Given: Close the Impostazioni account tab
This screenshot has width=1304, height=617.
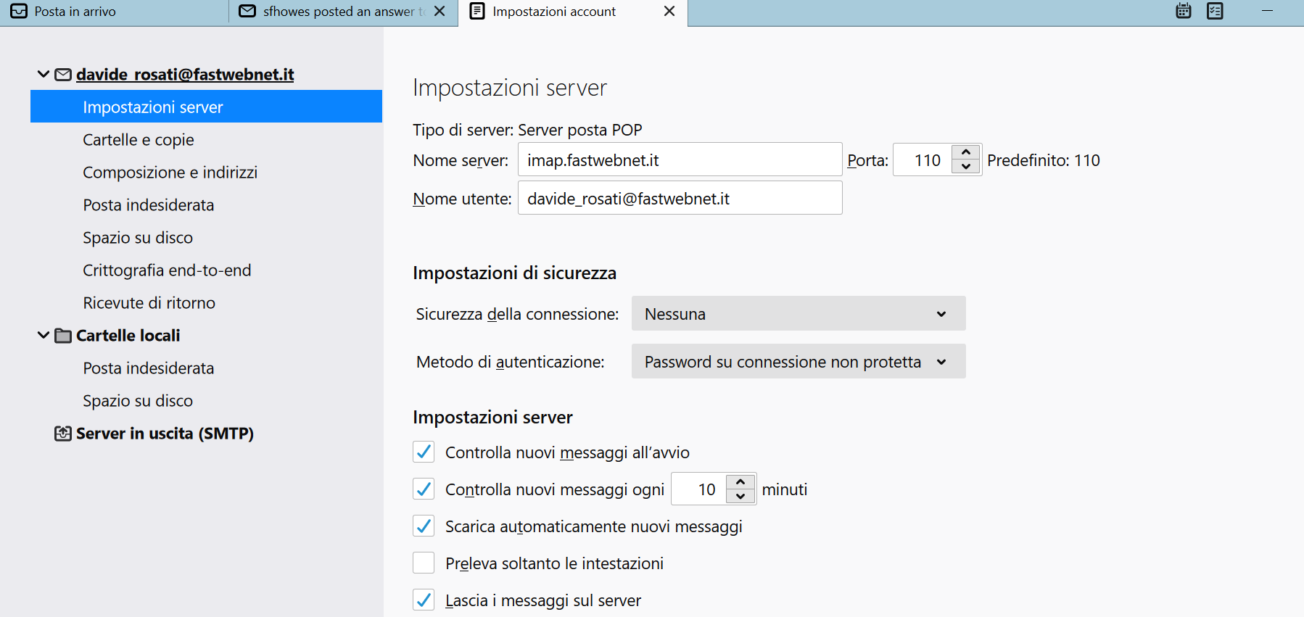Looking at the screenshot, I should (x=669, y=11).
